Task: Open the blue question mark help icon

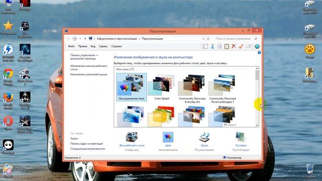Action: pos(259,52)
